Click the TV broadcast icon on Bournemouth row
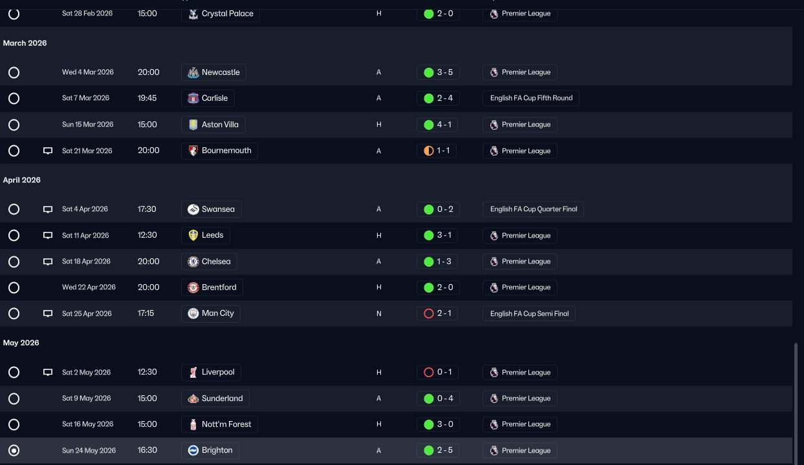 click(x=48, y=151)
